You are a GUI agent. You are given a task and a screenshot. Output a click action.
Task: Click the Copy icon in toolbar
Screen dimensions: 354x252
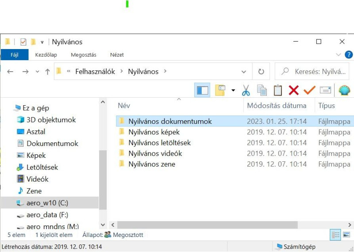pyautogui.click(x=262, y=90)
